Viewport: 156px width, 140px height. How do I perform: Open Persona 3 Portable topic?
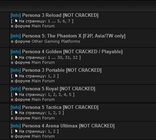pyautogui.click(x=62, y=70)
